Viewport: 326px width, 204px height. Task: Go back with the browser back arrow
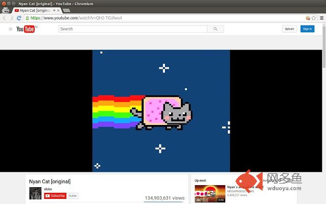[x=5, y=18]
